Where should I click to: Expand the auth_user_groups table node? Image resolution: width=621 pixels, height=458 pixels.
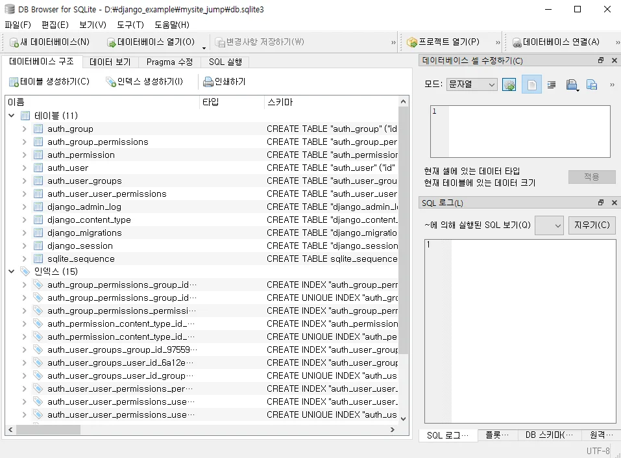click(x=24, y=181)
